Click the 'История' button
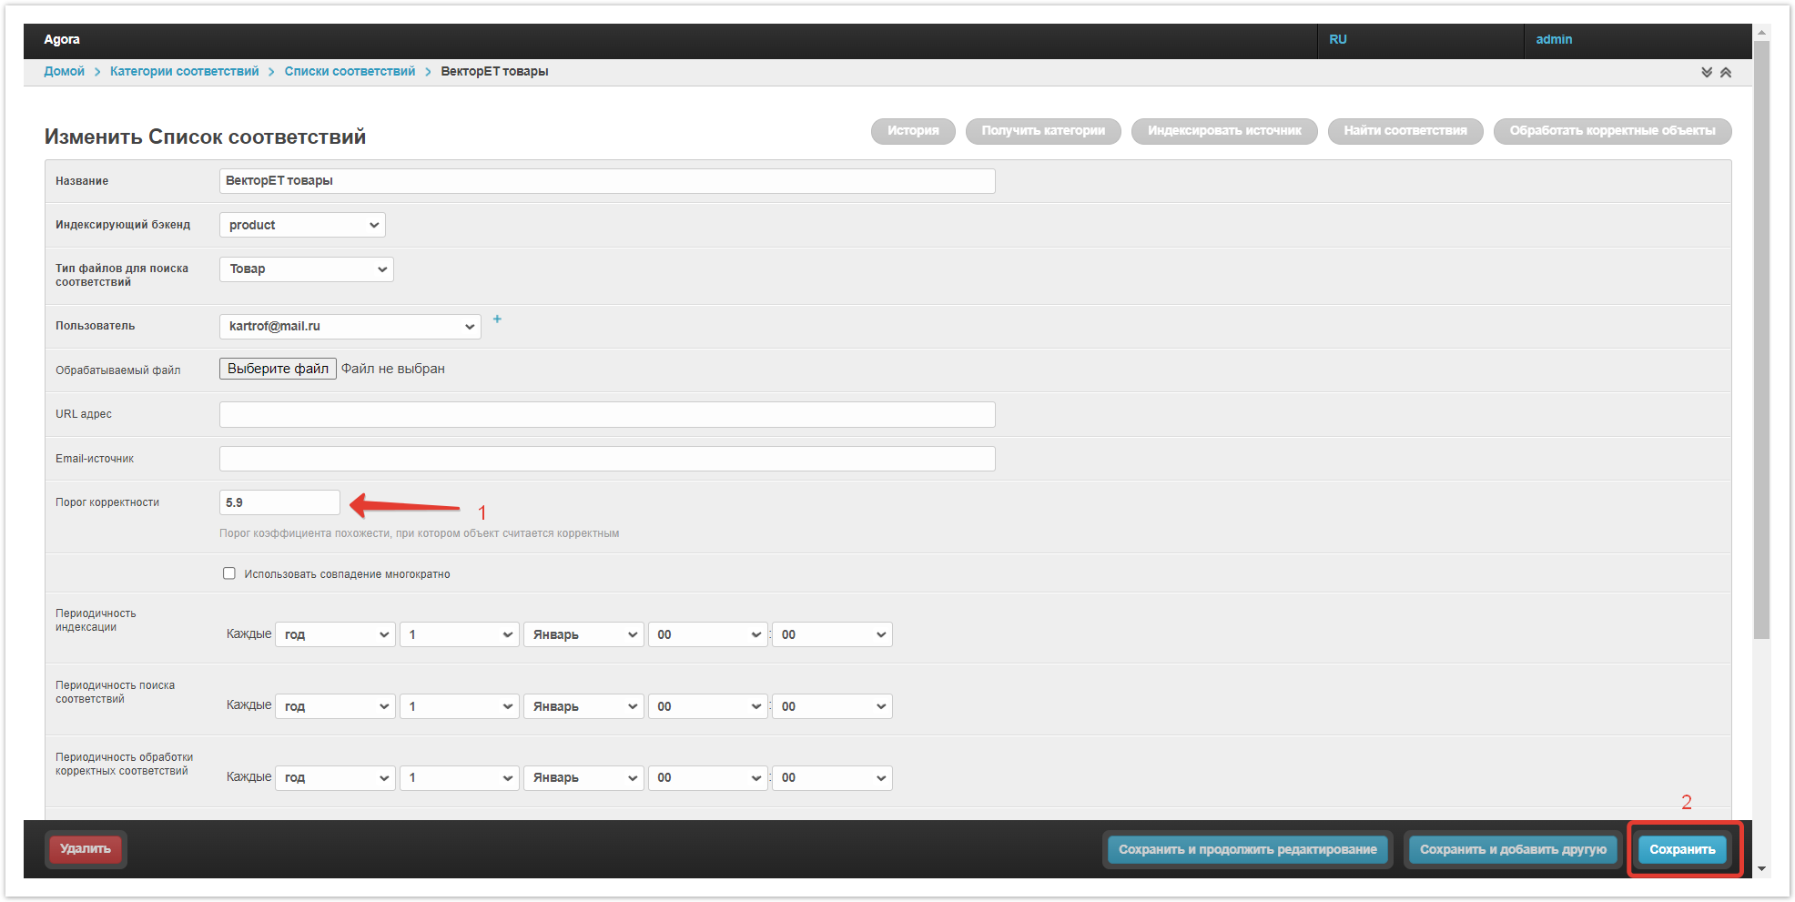The width and height of the screenshot is (1795, 902). (x=913, y=131)
